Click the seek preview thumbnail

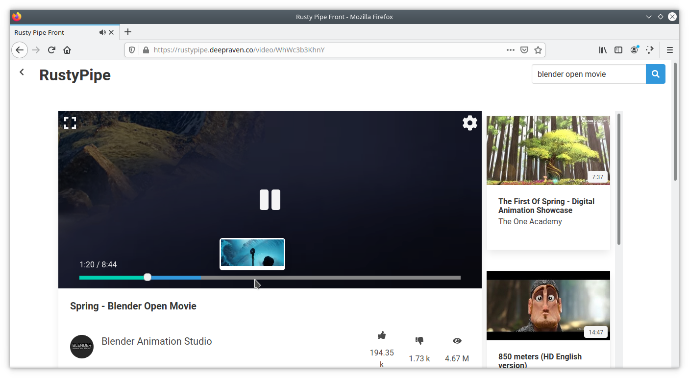(x=252, y=254)
